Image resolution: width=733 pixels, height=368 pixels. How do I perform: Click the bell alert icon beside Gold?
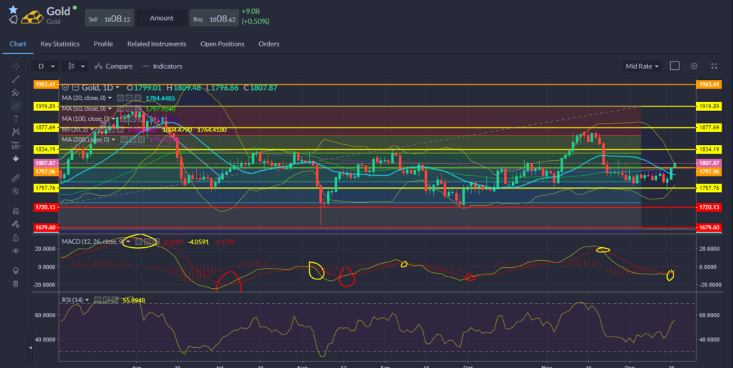(14, 19)
